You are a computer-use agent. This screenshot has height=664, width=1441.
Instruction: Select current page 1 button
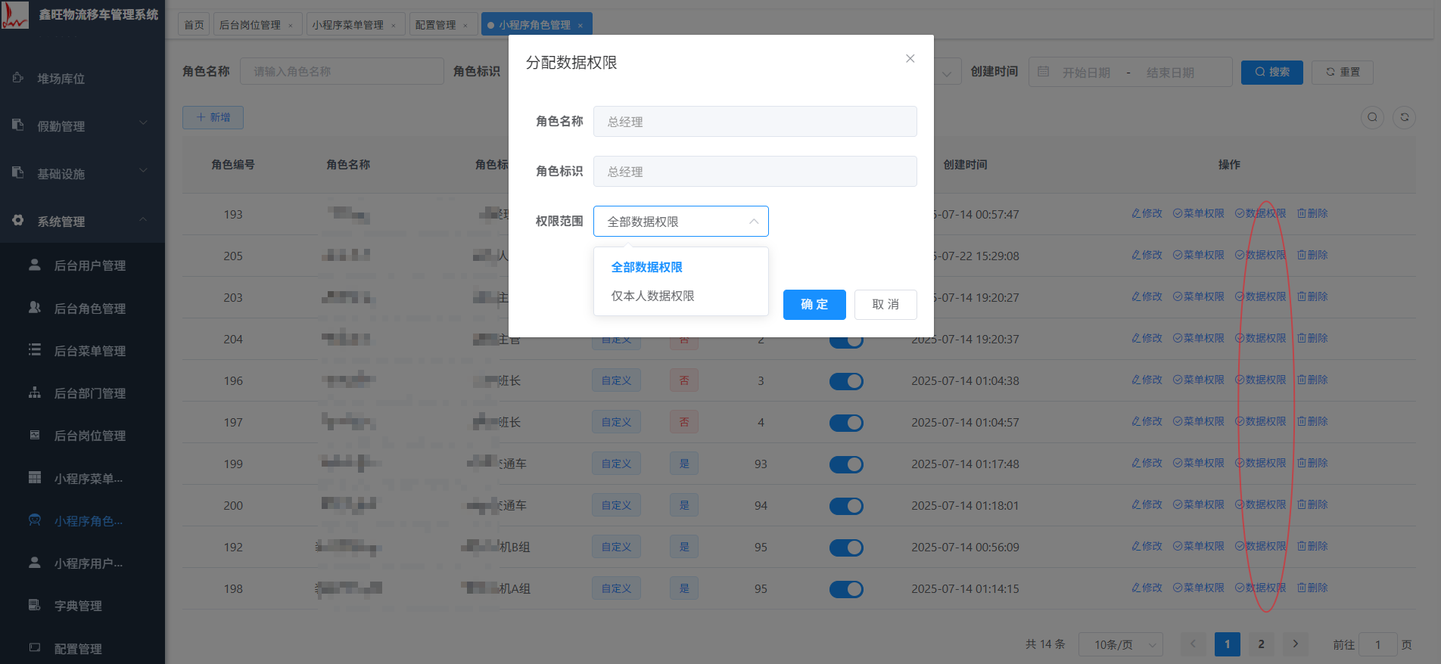click(x=1227, y=644)
